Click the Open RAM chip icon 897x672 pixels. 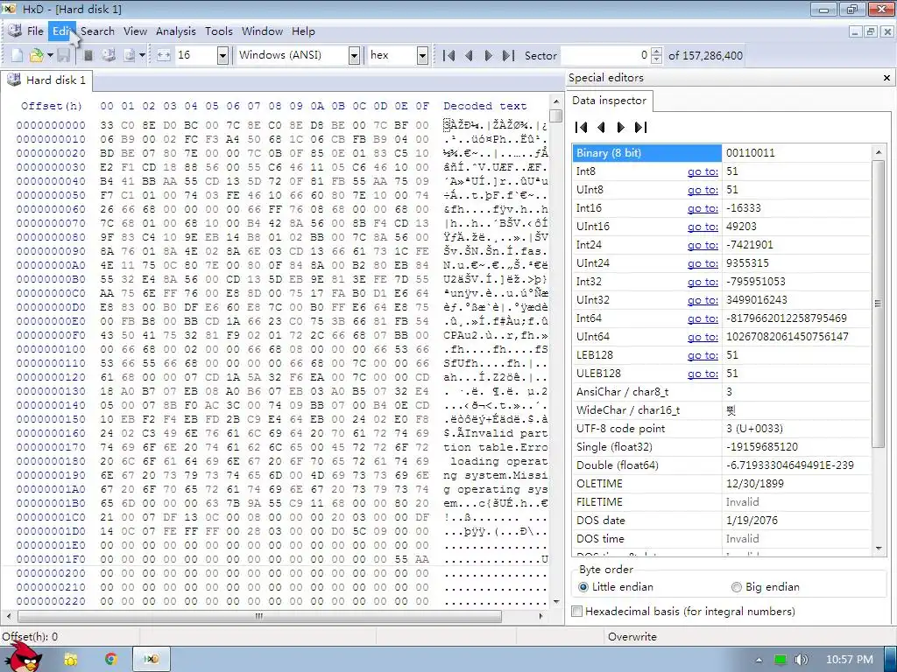tap(88, 55)
